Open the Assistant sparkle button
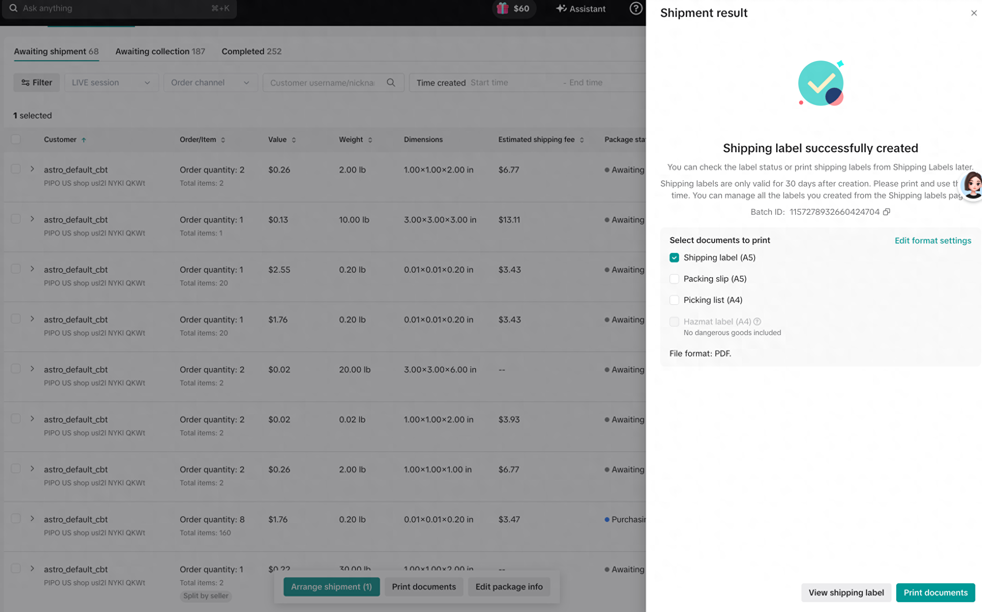Screen dimensions: 982x612 click(580, 9)
